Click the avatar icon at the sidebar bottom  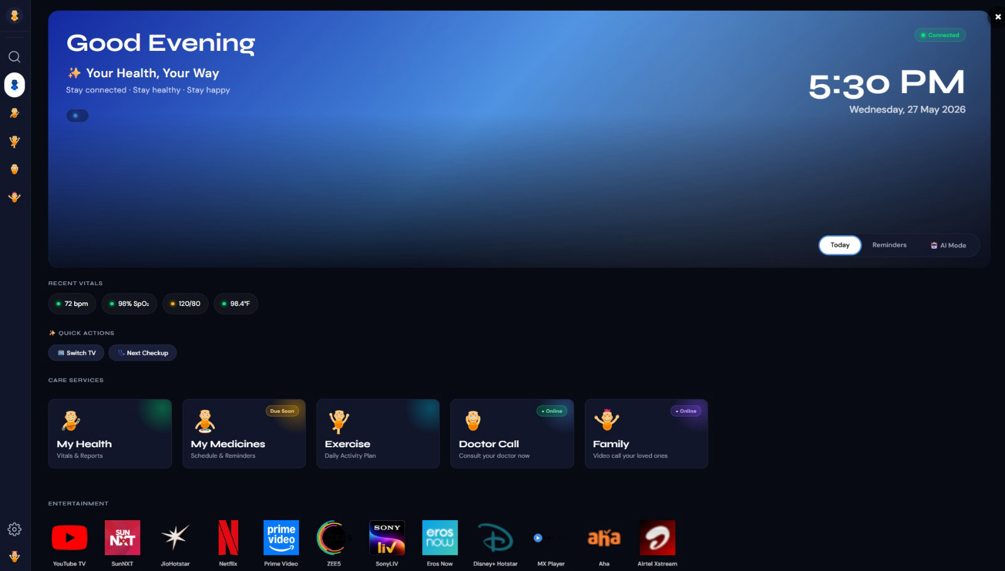pyautogui.click(x=14, y=557)
